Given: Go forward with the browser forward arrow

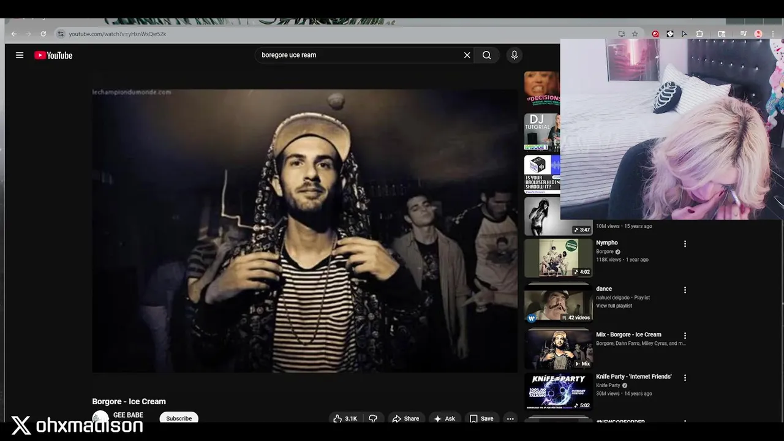Looking at the screenshot, I should (x=28, y=34).
